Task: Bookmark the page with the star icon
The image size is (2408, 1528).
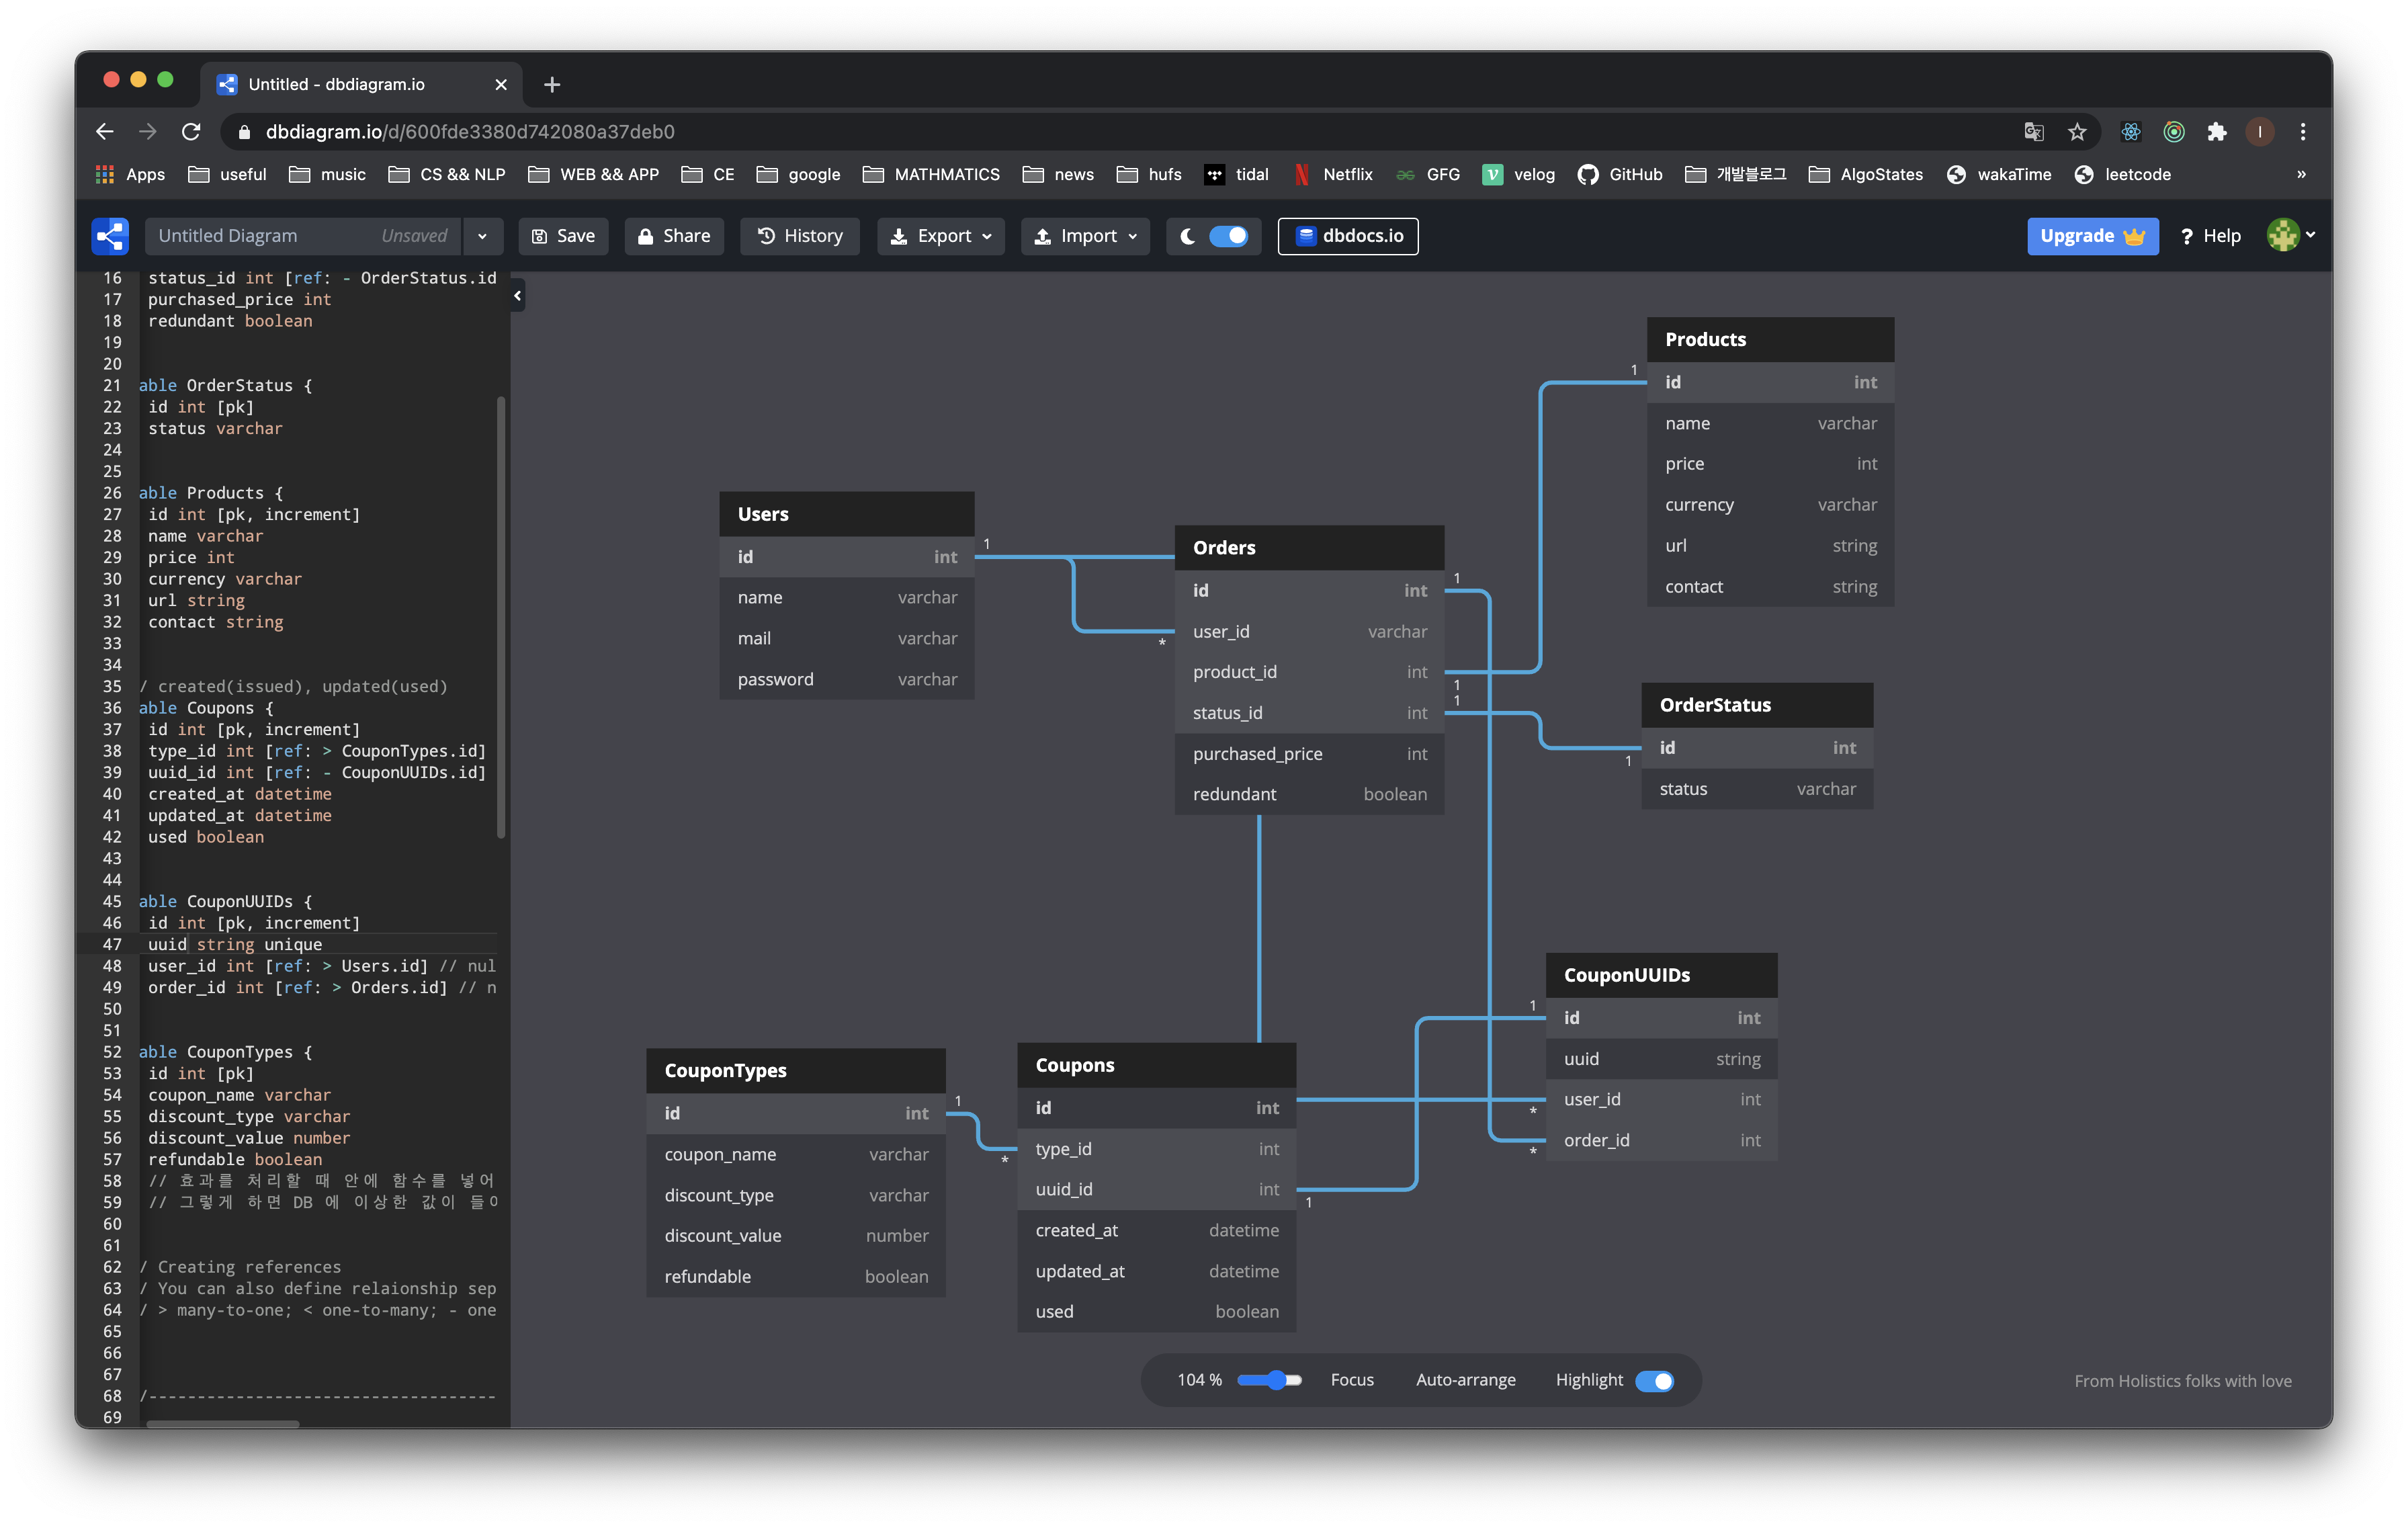Action: (x=2077, y=132)
